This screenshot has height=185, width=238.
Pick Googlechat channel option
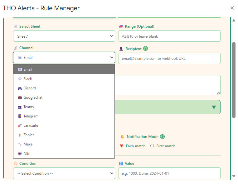point(64,97)
